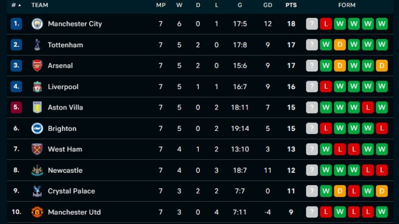Click the FORM column header
Image resolution: width=399 pixels, height=224 pixels.
347,5
